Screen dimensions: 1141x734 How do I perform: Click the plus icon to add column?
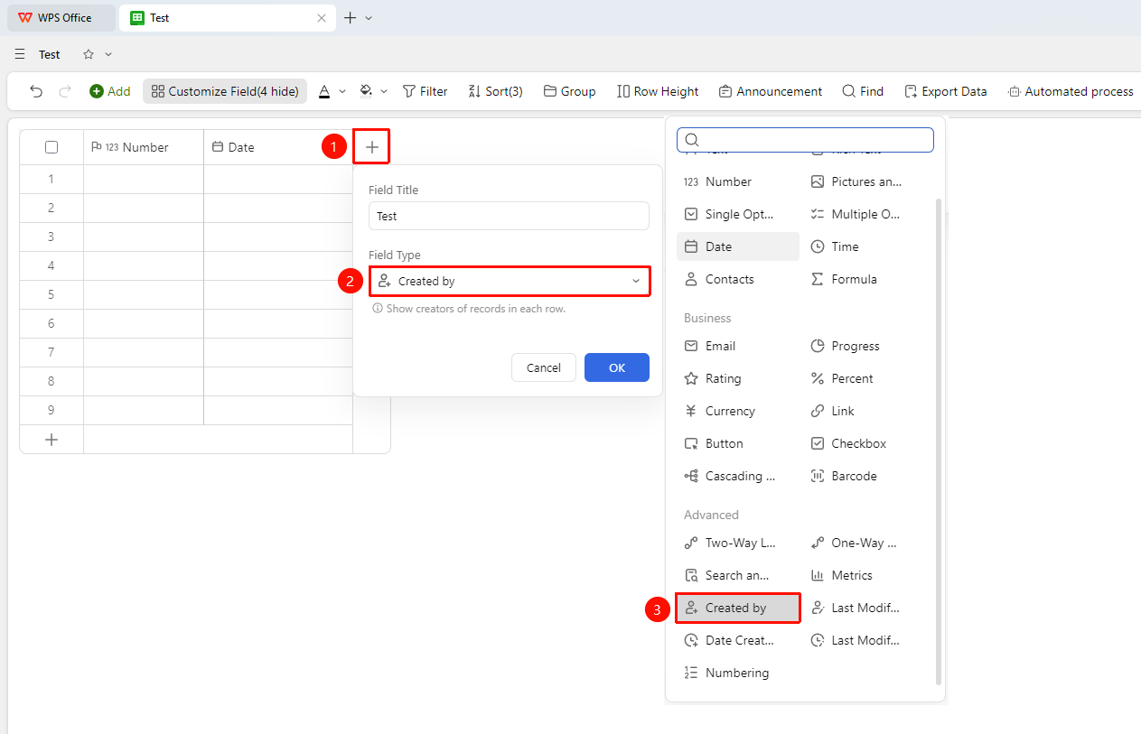pyautogui.click(x=372, y=147)
